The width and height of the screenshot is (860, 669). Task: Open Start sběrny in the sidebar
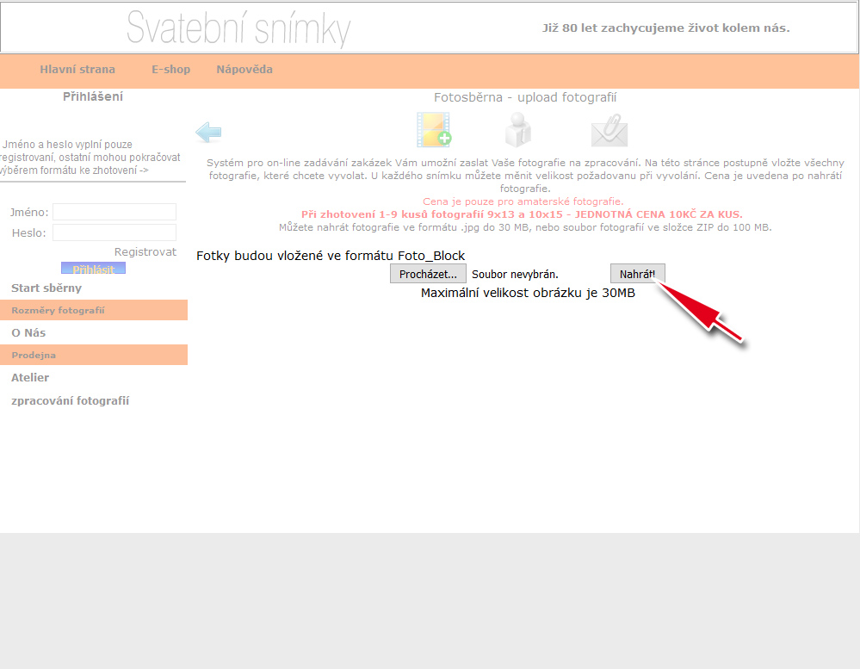click(46, 288)
